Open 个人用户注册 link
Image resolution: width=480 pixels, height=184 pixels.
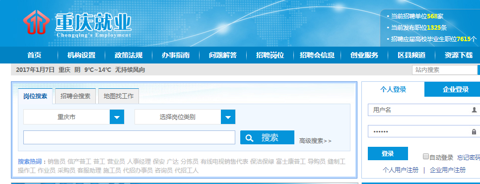tap(401, 170)
